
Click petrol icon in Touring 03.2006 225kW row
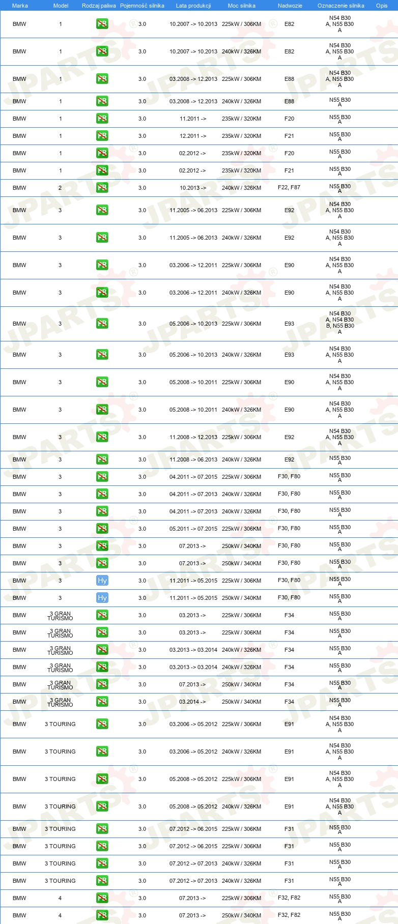102,724
